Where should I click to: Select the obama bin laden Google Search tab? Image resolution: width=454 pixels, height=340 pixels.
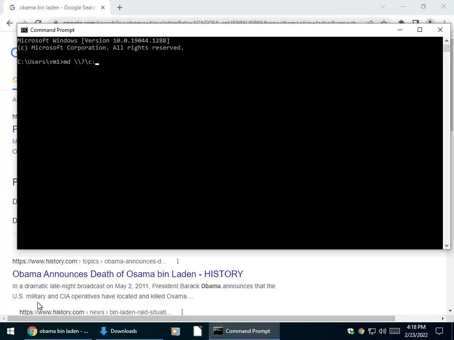coord(57,8)
